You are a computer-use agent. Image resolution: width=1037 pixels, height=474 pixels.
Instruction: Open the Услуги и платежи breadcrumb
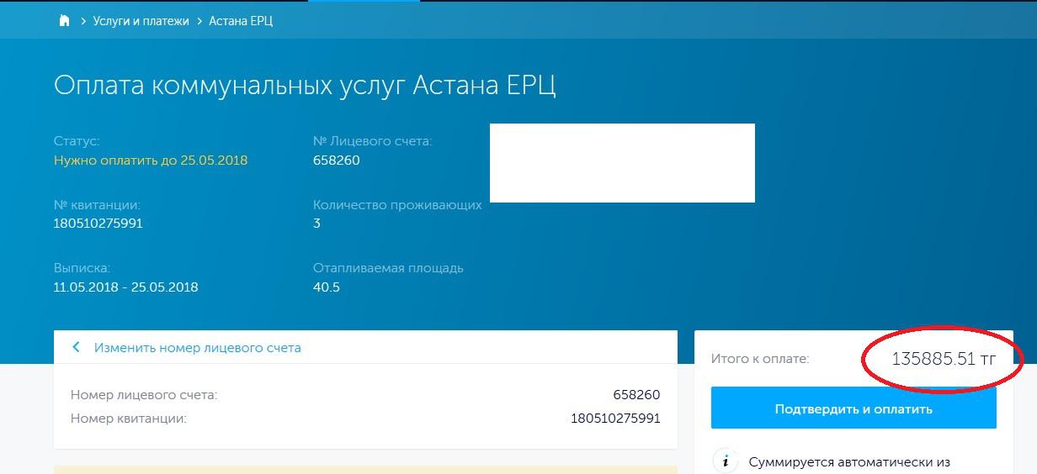tap(141, 21)
